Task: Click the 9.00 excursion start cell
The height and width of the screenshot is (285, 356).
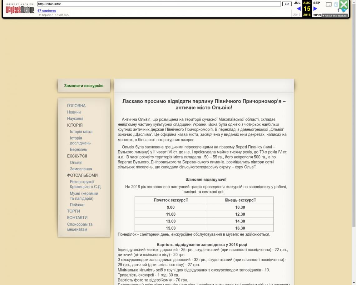Action: [171, 207]
